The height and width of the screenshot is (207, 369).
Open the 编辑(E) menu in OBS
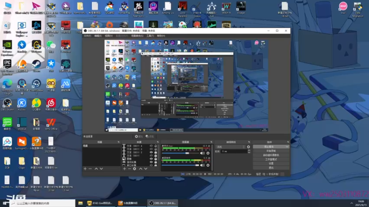pyautogui.click(x=98, y=36)
